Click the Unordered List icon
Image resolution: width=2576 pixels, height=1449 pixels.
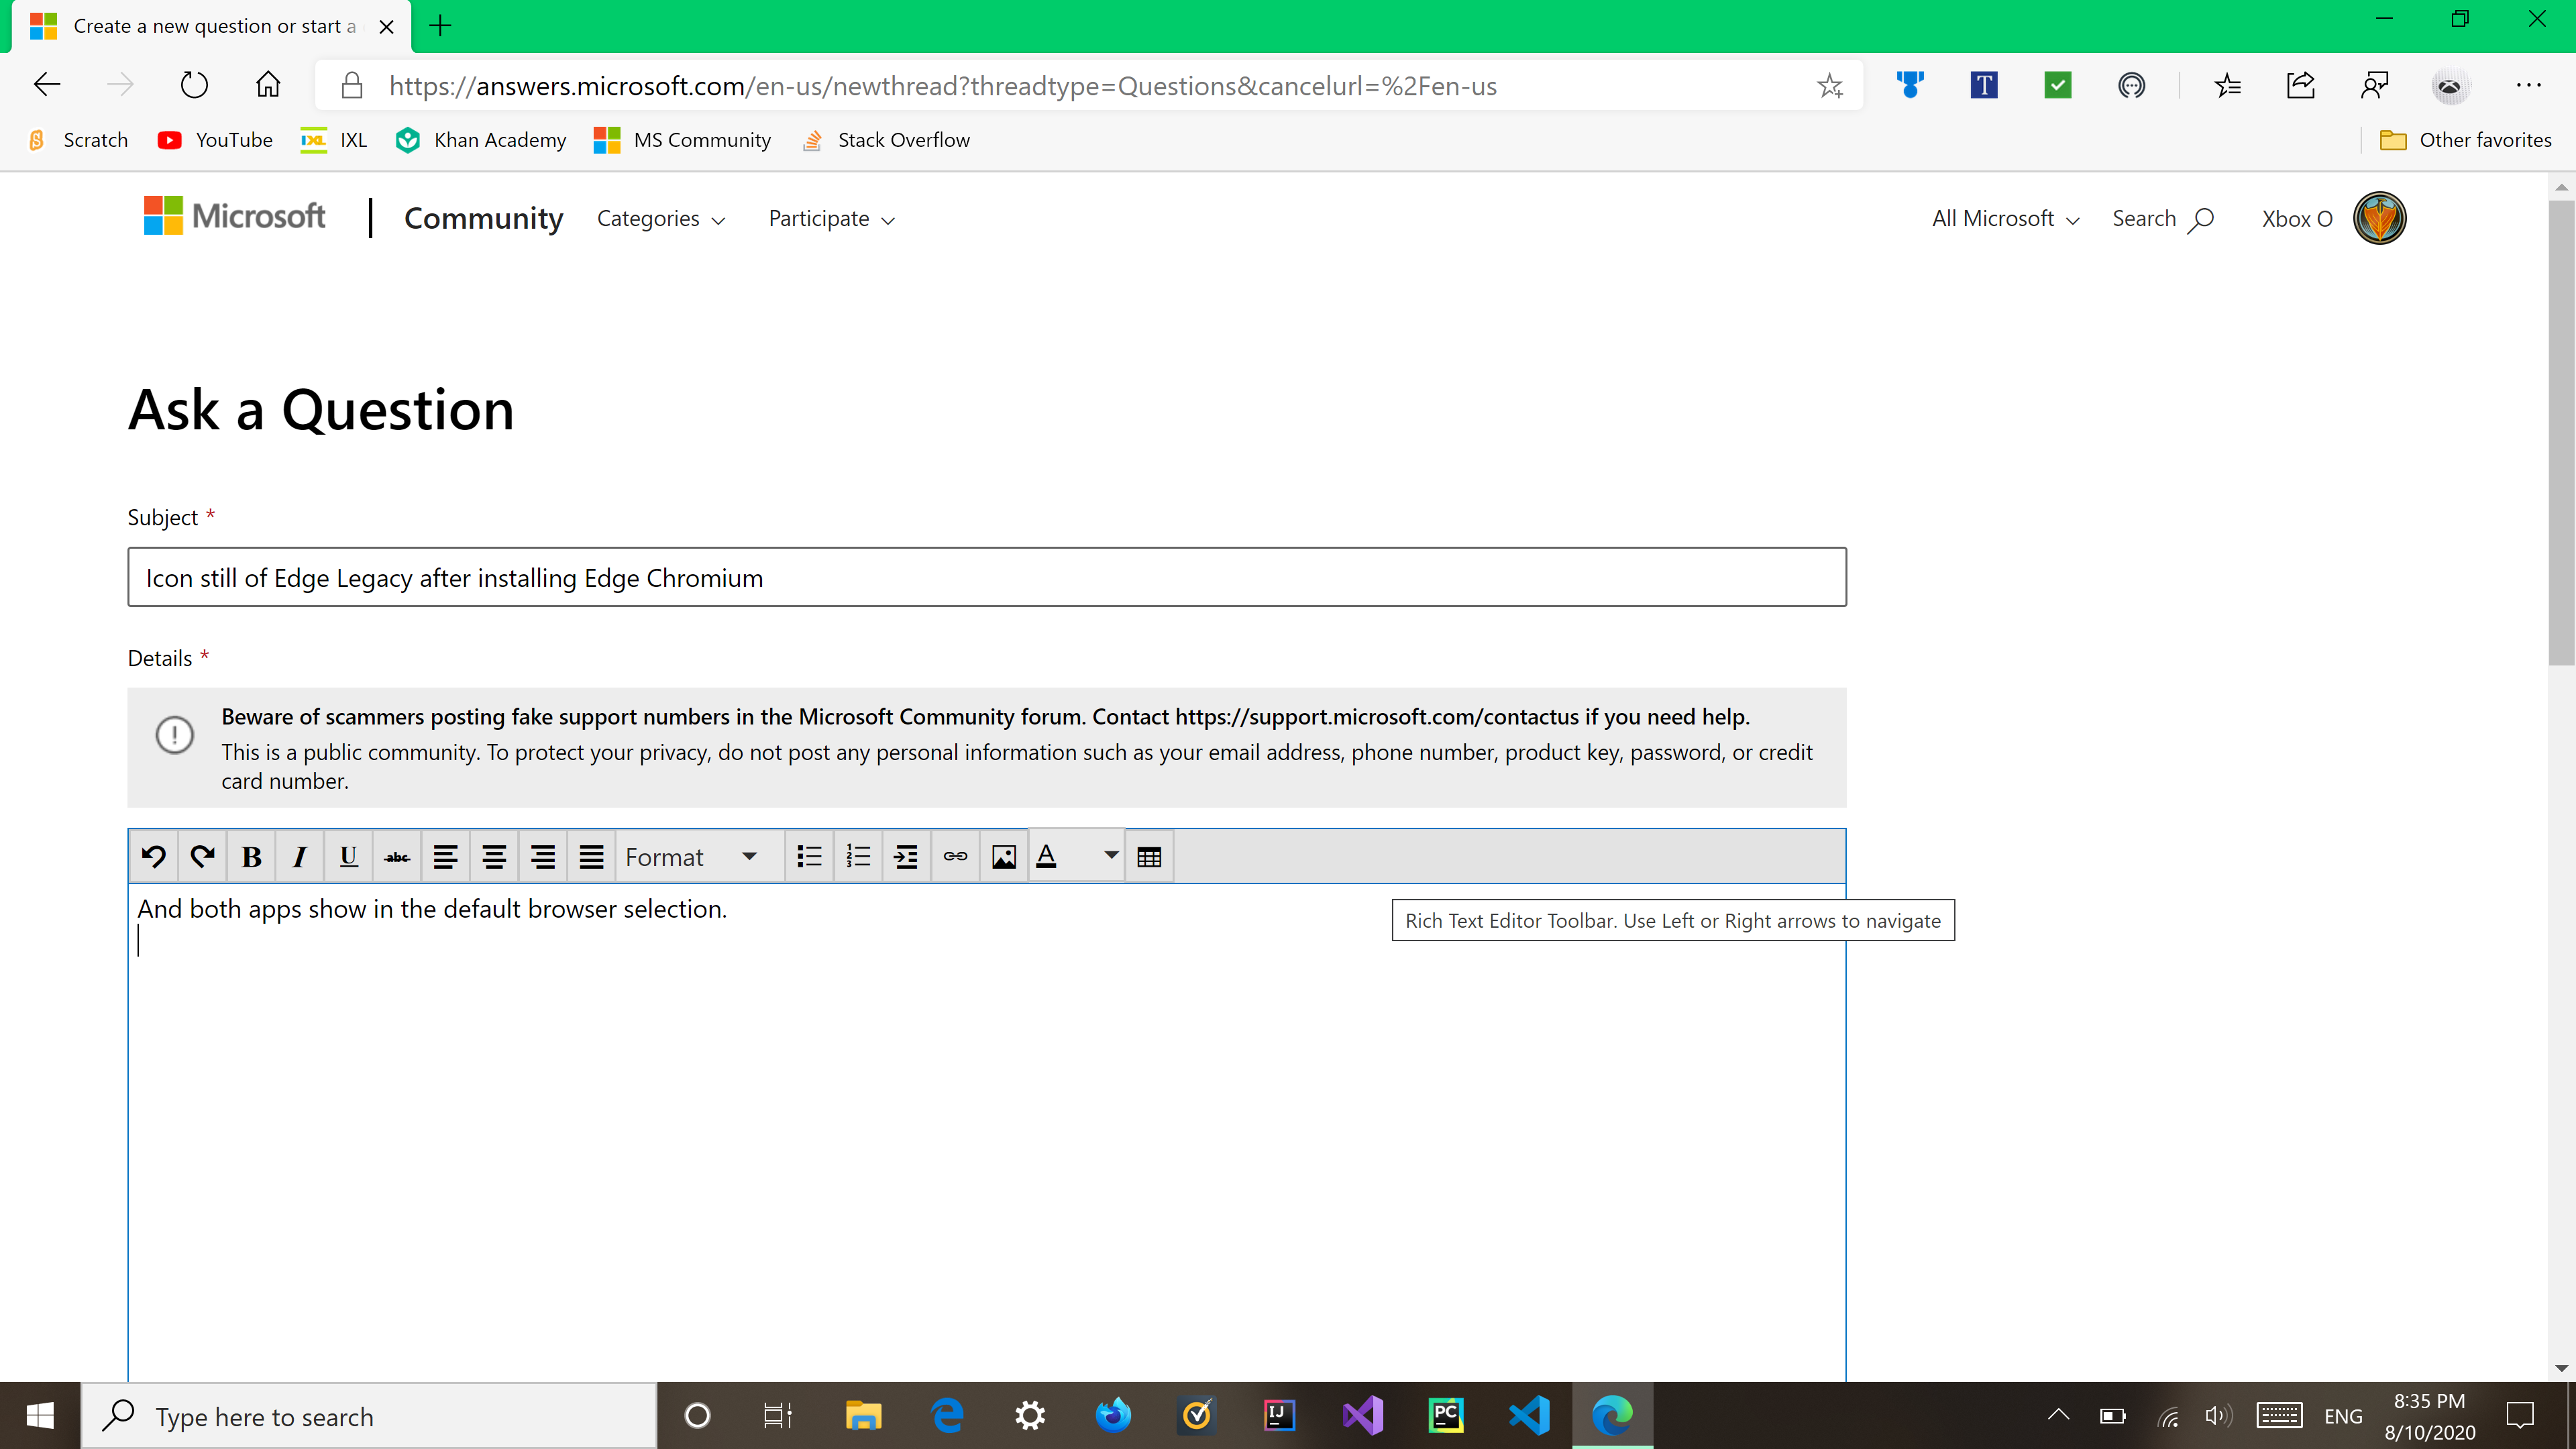(x=807, y=856)
